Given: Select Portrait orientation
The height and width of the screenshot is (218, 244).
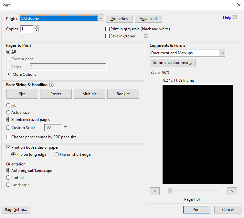Looking at the screenshot, I should pos(8,178).
